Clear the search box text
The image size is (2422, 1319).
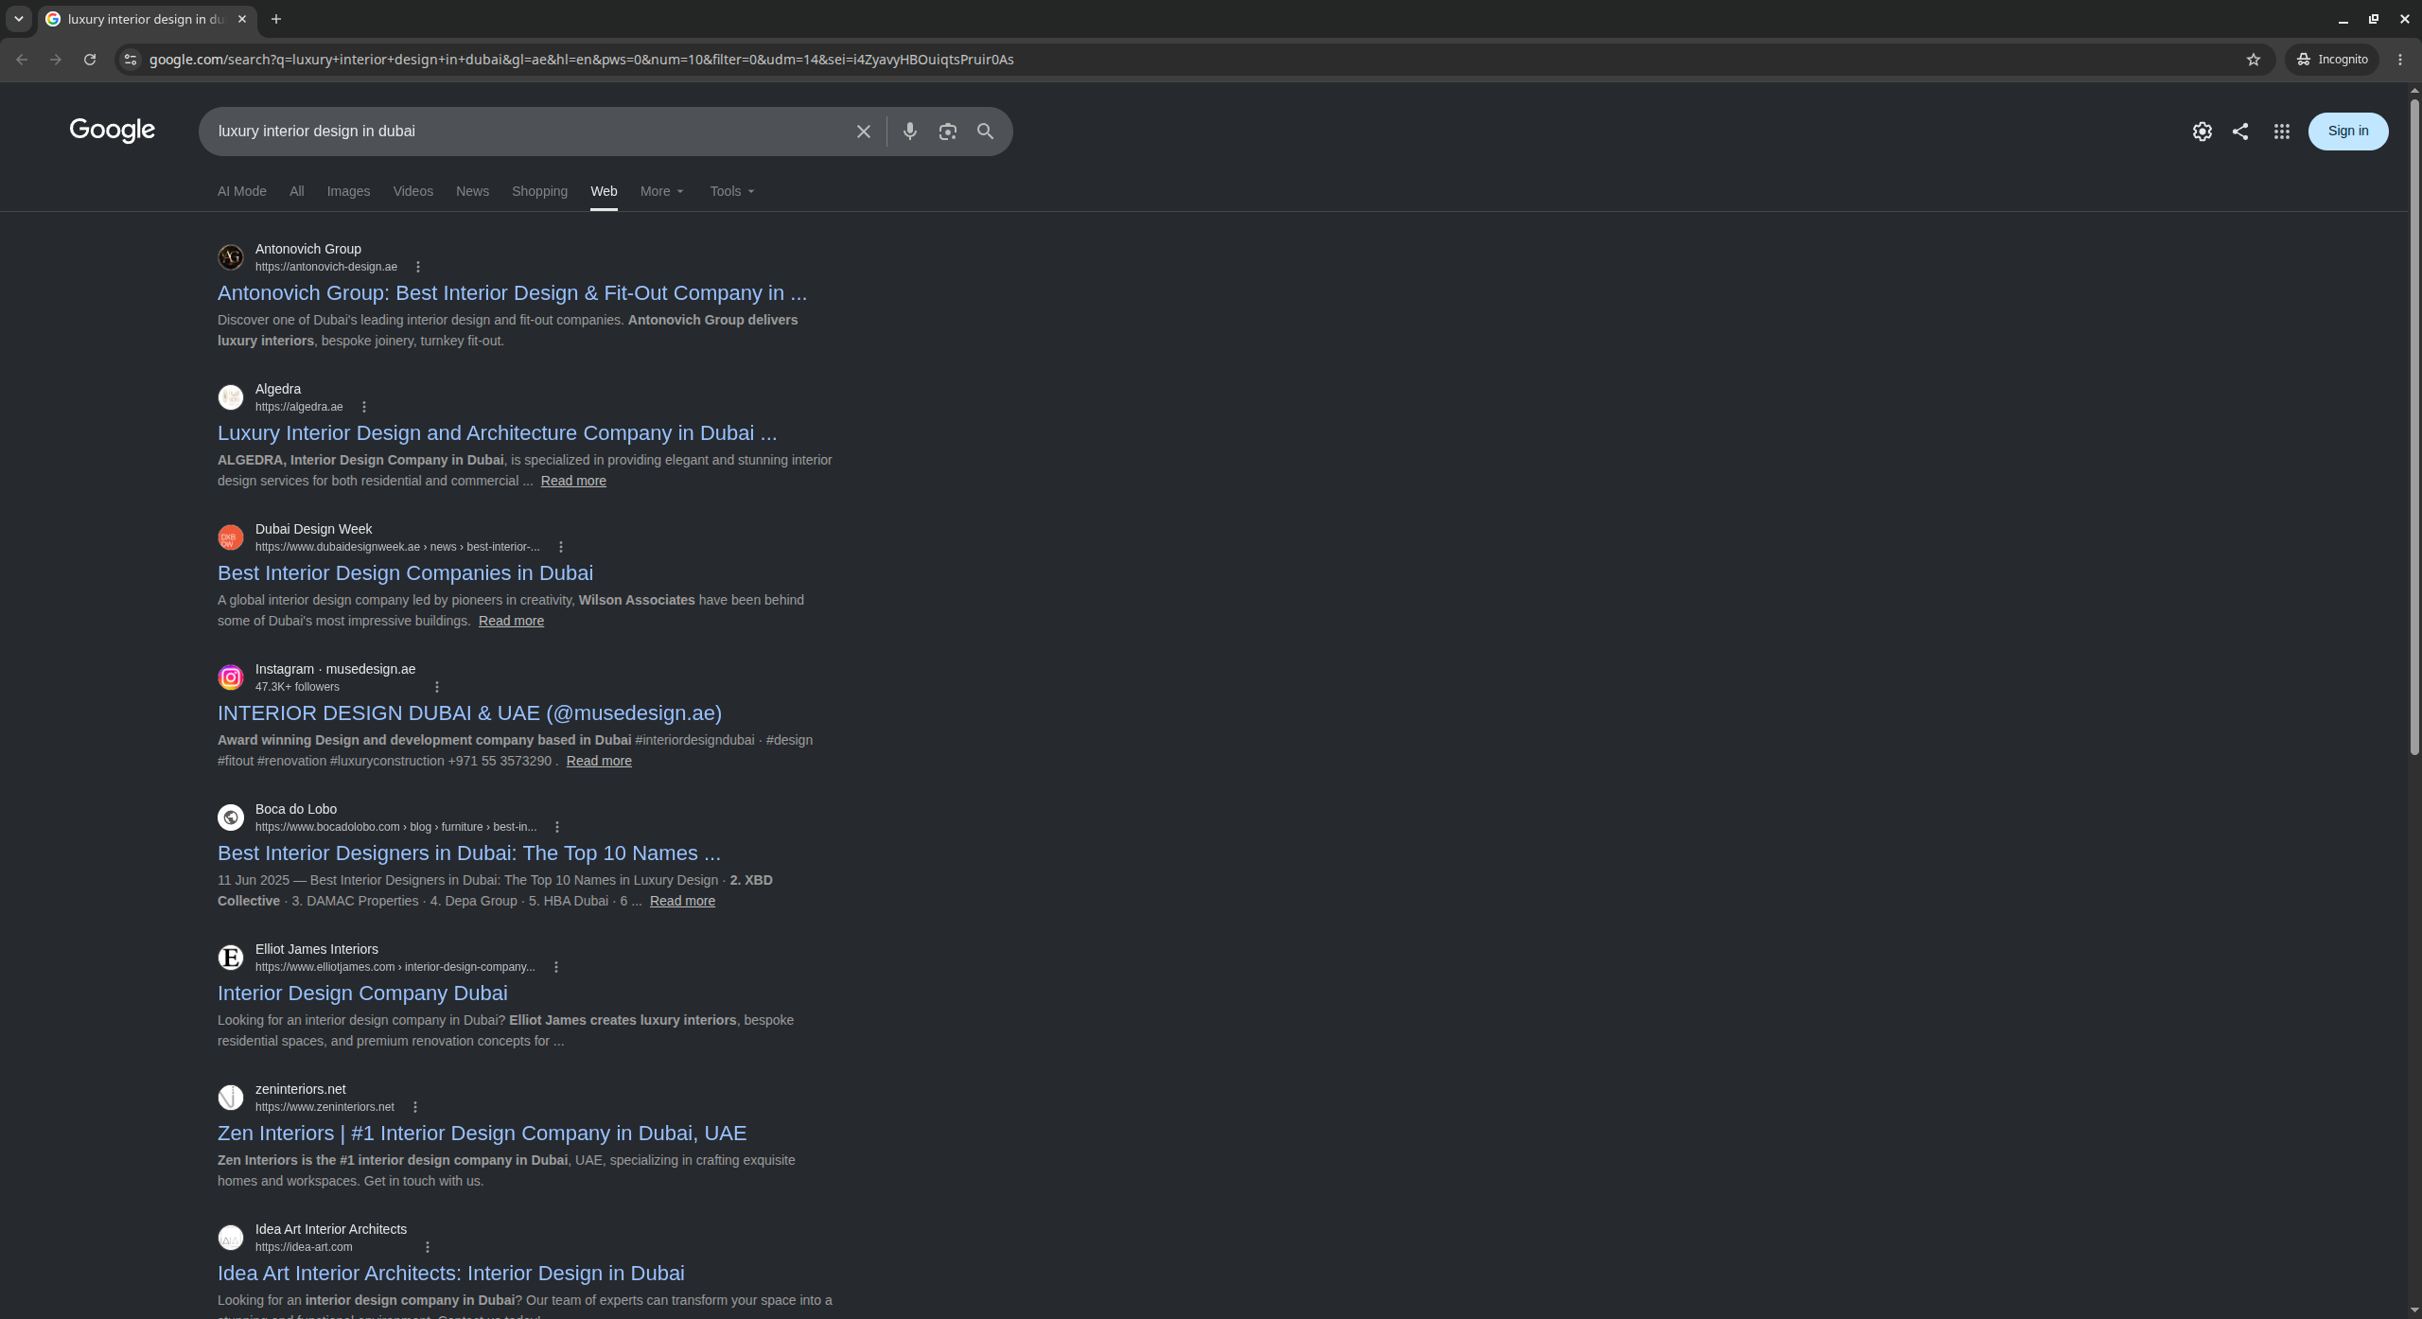pyautogui.click(x=863, y=132)
